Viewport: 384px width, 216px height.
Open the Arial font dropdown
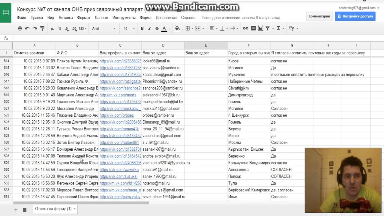[104, 28]
